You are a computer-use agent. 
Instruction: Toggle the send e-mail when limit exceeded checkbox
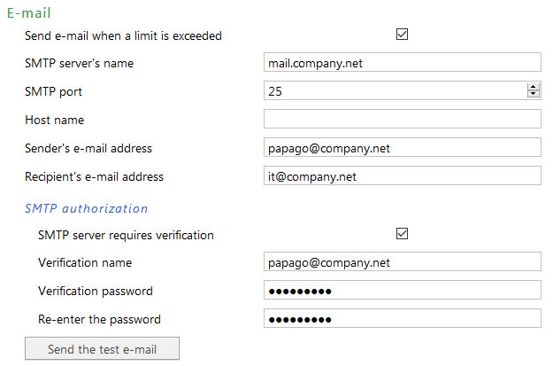point(403,35)
